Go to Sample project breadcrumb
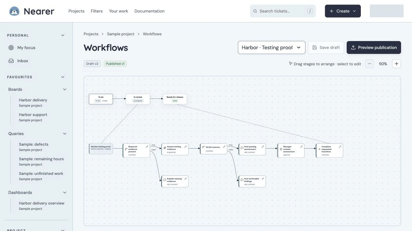The height and width of the screenshot is (231, 412). (121, 34)
